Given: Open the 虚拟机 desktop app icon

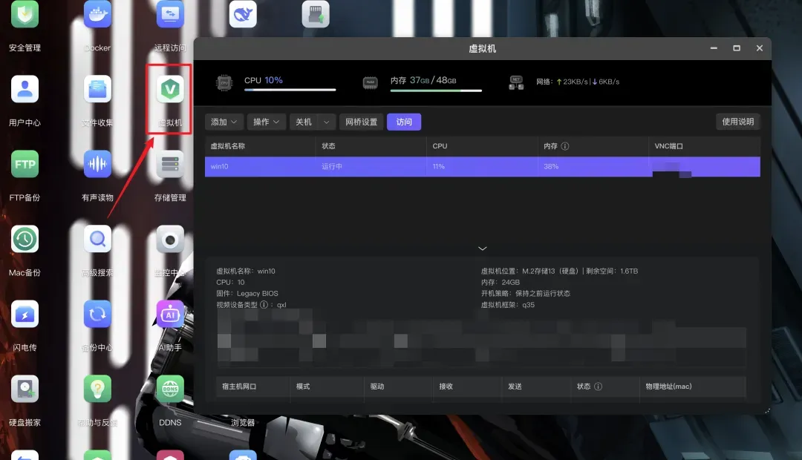Looking at the screenshot, I should pyautogui.click(x=170, y=90).
